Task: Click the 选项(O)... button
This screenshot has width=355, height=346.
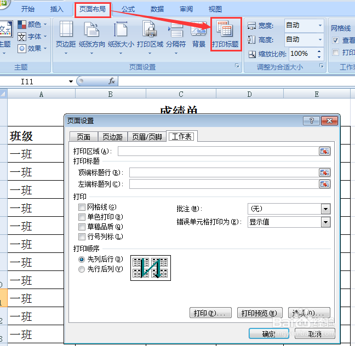Action: (309, 313)
